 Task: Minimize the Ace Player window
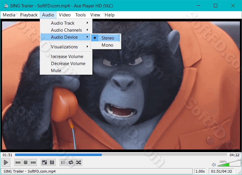click(198, 6)
